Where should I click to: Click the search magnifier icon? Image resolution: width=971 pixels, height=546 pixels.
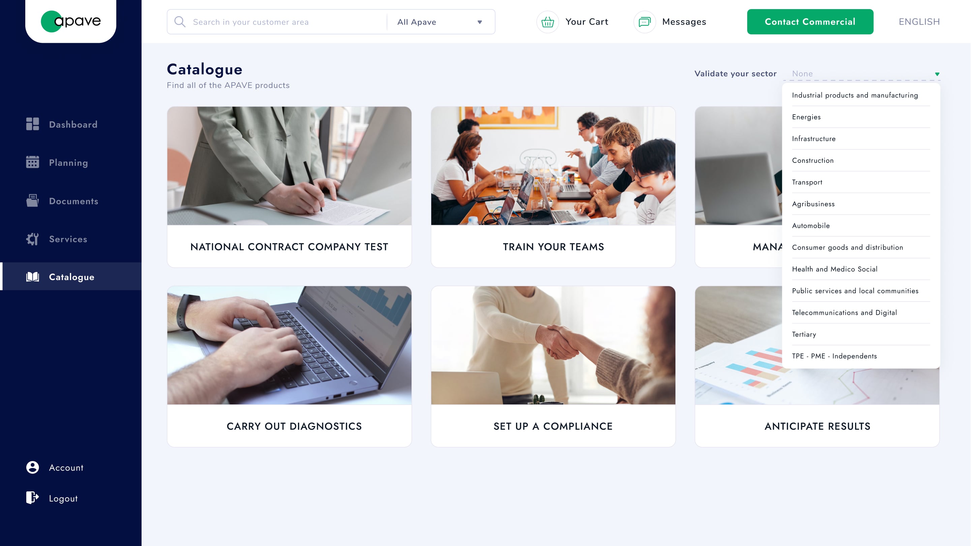[x=180, y=22]
